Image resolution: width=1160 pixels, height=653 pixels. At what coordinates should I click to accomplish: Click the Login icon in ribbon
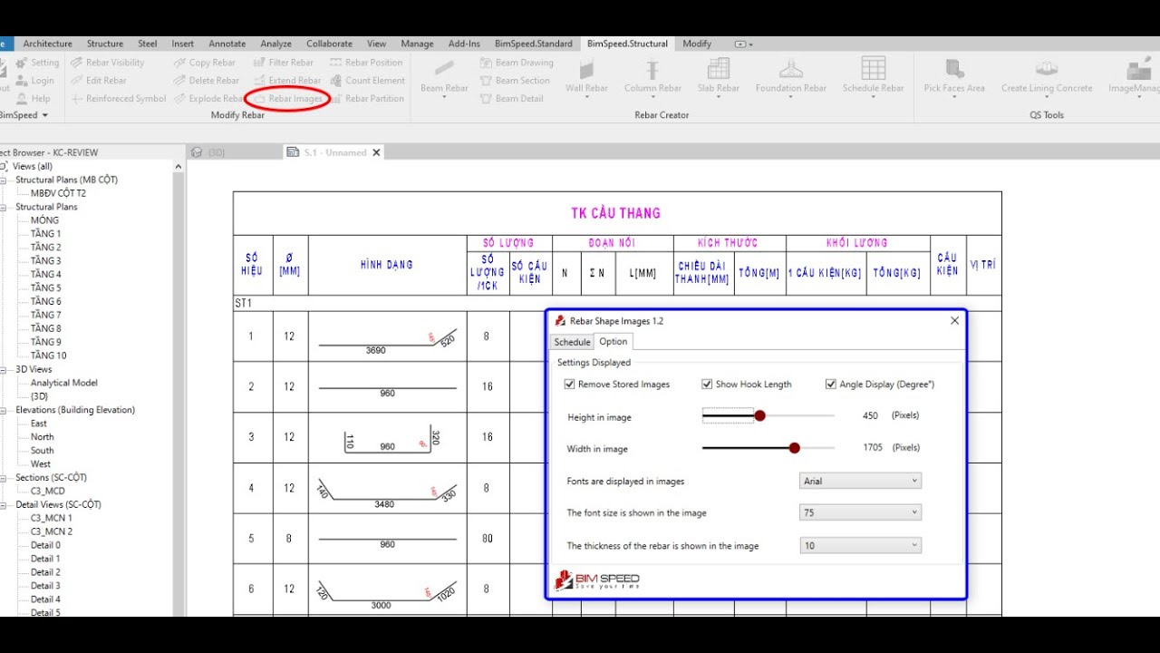coord(22,81)
